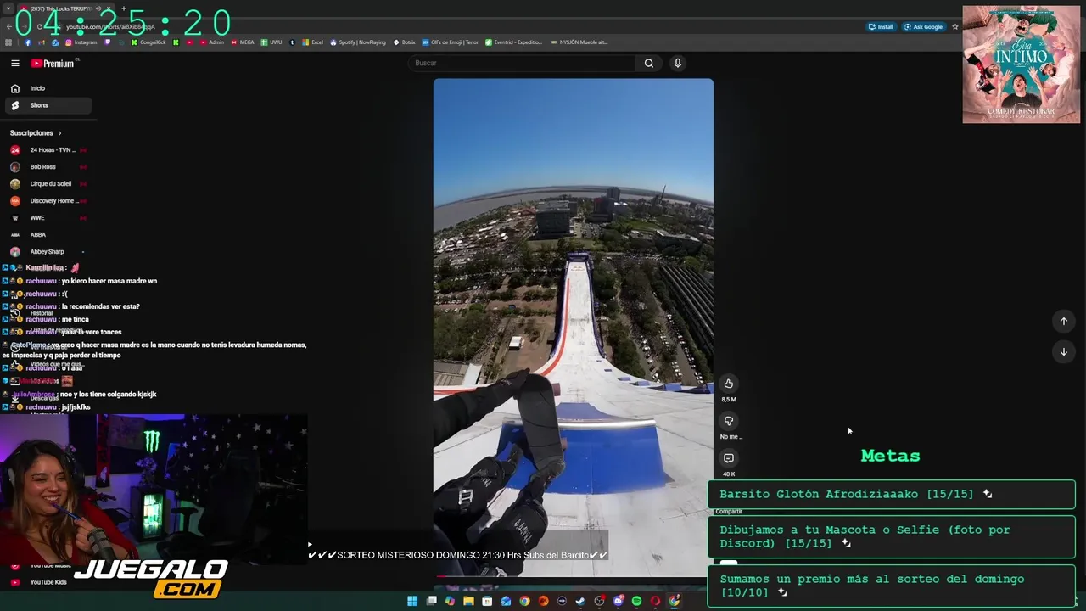This screenshot has height=611, width=1086.
Task: Open the Admin bookmark
Action: pyautogui.click(x=212, y=42)
